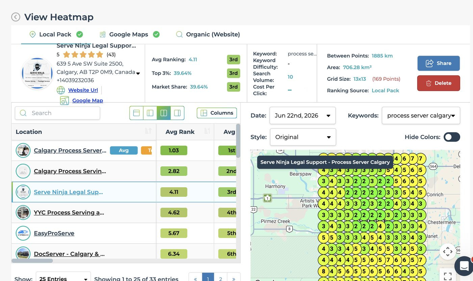The height and width of the screenshot is (281, 473).
Task: Go to the next results page arrow
Action: [x=234, y=277]
